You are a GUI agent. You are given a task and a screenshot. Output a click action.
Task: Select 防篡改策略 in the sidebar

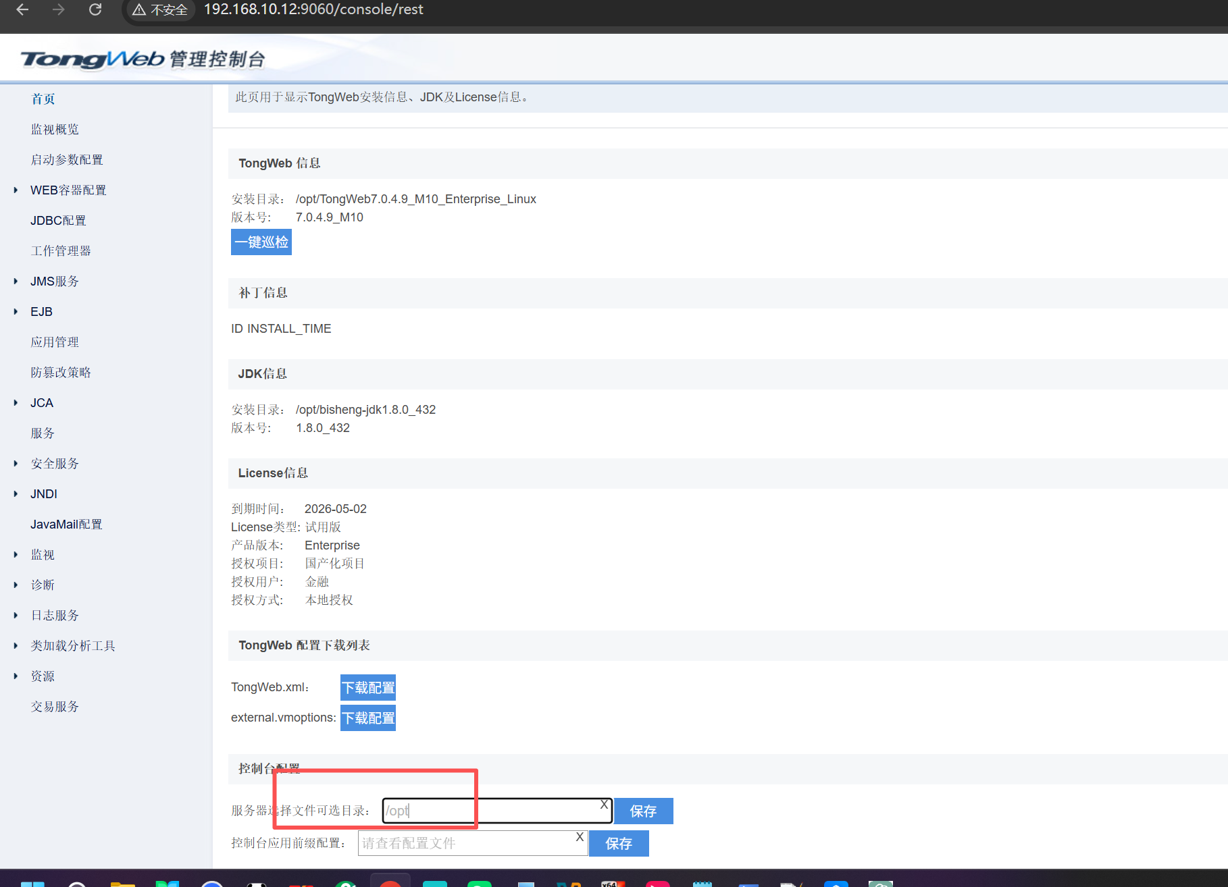tap(61, 373)
